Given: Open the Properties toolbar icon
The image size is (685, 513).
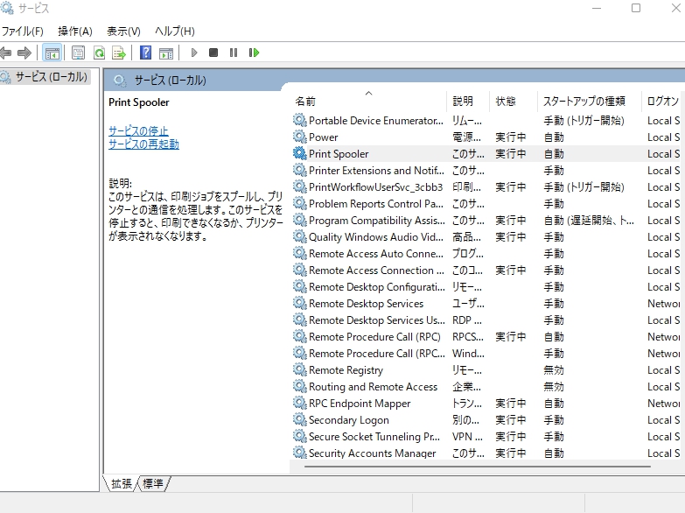Looking at the screenshot, I should point(78,53).
